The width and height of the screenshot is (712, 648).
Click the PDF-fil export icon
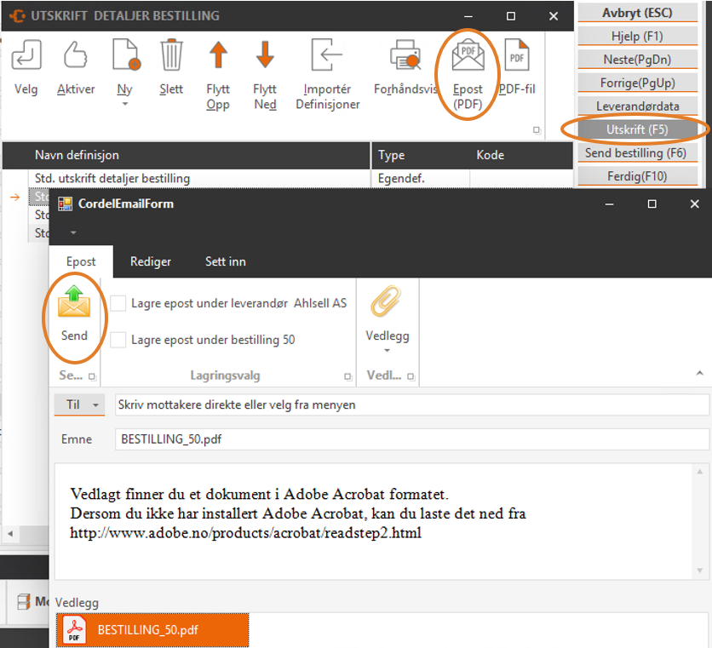click(x=516, y=57)
